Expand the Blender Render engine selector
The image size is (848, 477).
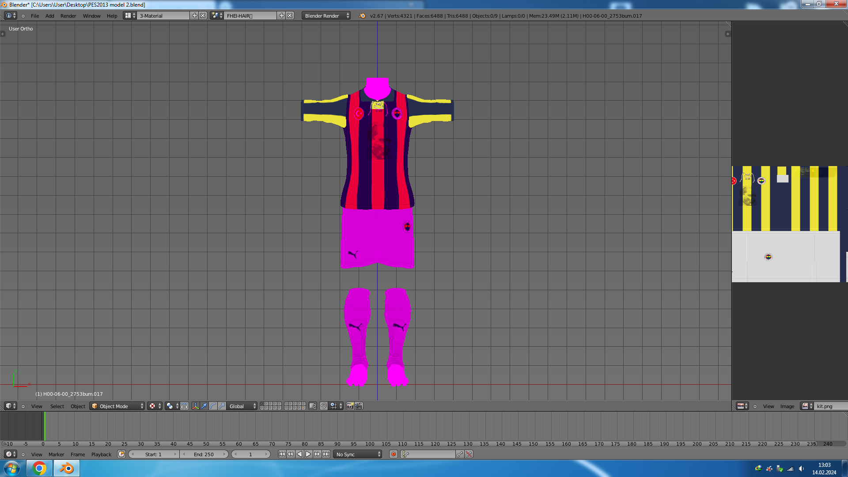[x=326, y=15]
